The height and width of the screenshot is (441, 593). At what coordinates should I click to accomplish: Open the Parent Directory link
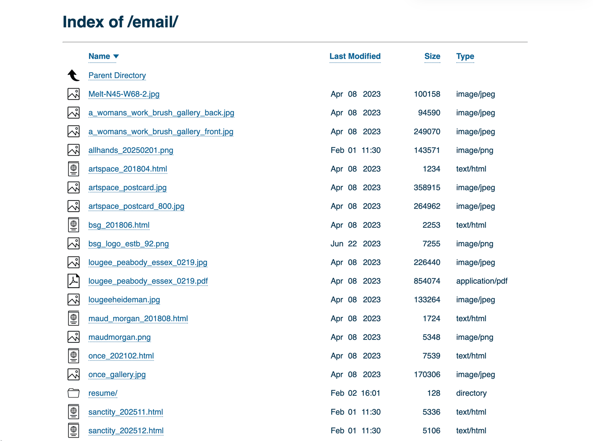[117, 75]
